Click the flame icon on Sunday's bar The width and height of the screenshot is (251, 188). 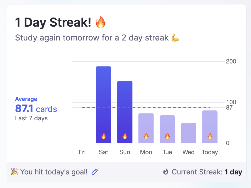click(x=125, y=136)
